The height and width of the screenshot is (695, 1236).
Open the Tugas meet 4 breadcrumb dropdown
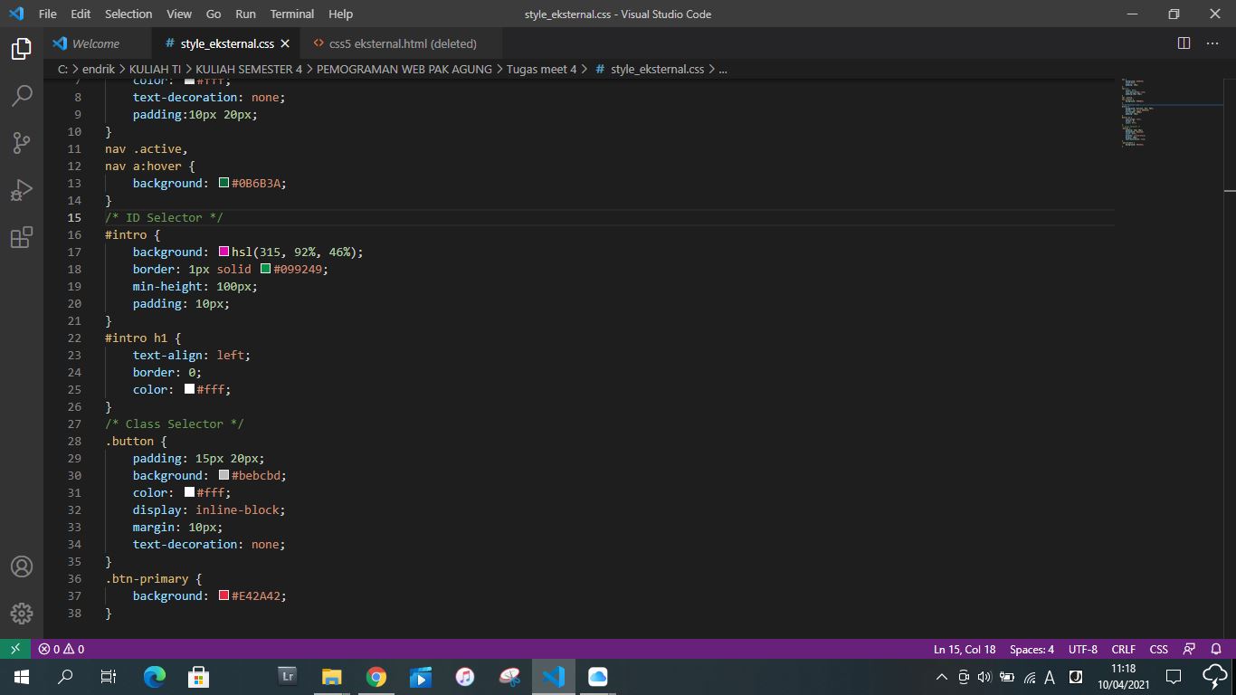pyautogui.click(x=542, y=69)
